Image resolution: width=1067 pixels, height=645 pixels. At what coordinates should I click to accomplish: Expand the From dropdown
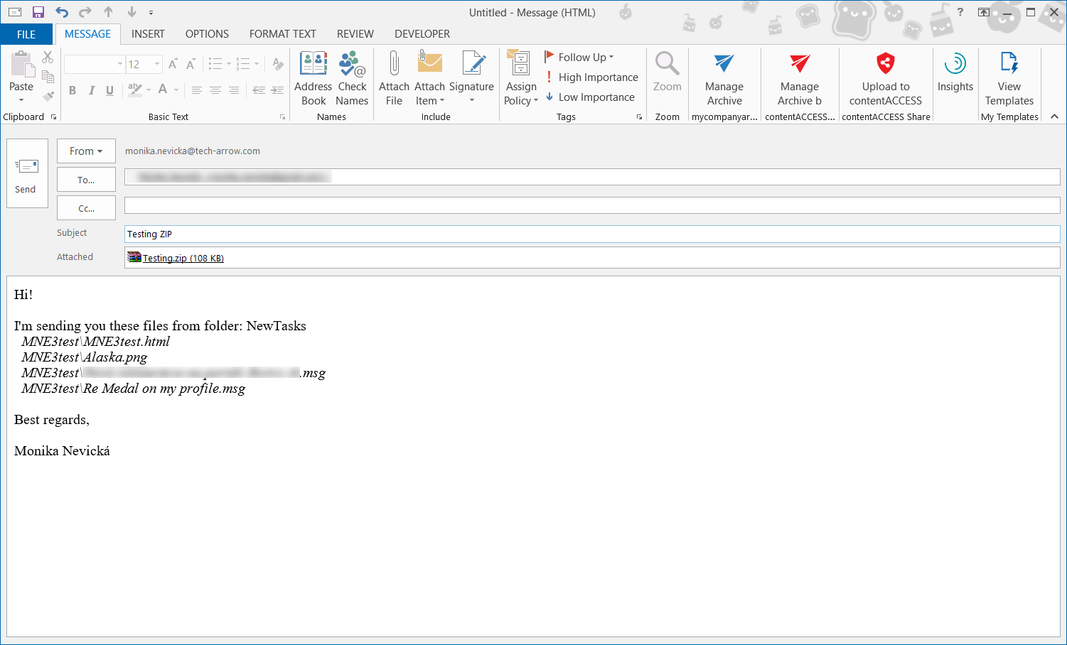pos(86,151)
